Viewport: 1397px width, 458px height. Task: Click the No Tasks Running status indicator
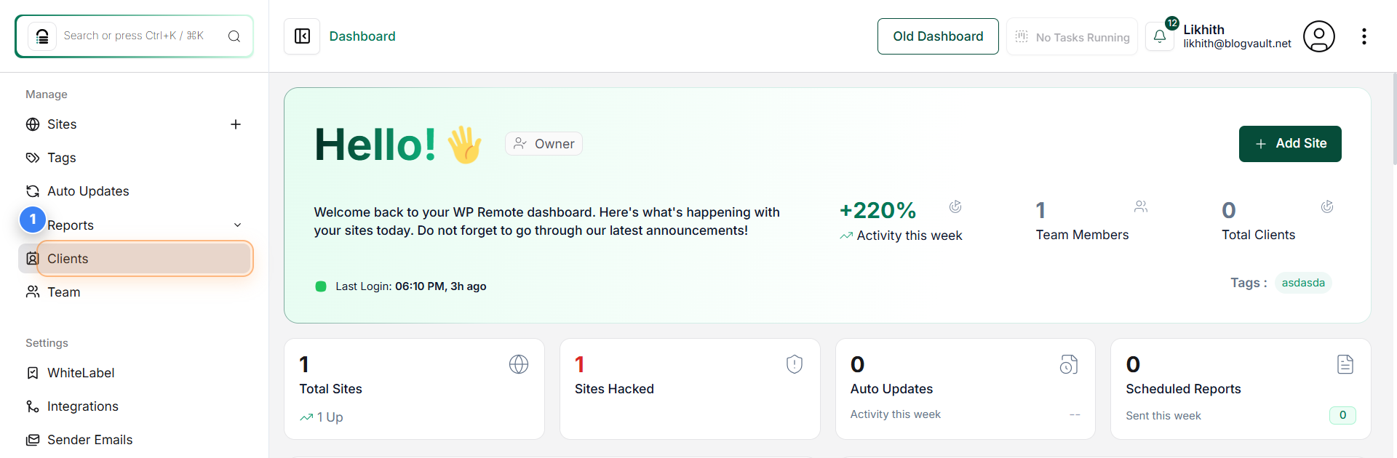tap(1071, 36)
